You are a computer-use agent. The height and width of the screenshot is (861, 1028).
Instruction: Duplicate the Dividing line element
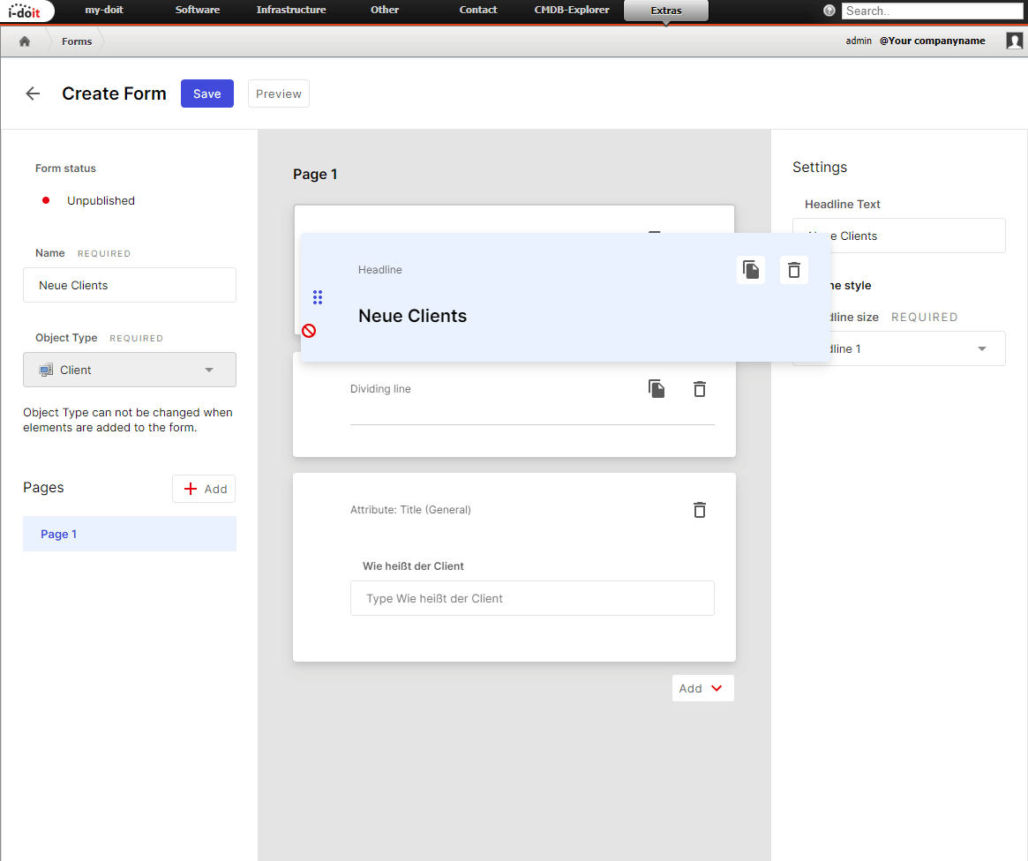click(657, 389)
